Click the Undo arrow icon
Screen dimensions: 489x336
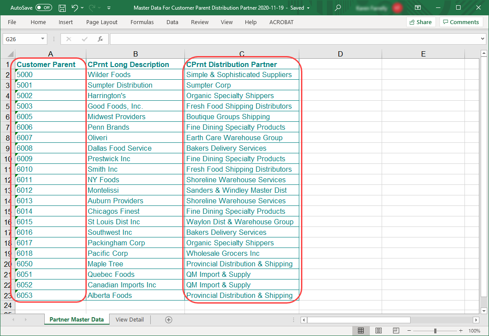click(x=74, y=8)
